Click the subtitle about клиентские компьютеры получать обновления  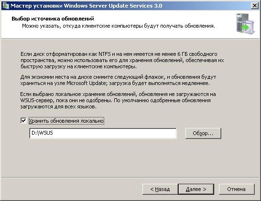pyautogui.click(x=119, y=26)
